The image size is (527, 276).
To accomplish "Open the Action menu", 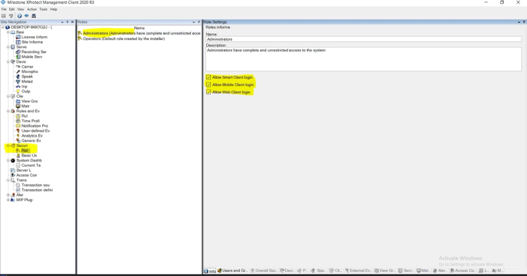I will coord(32,9).
